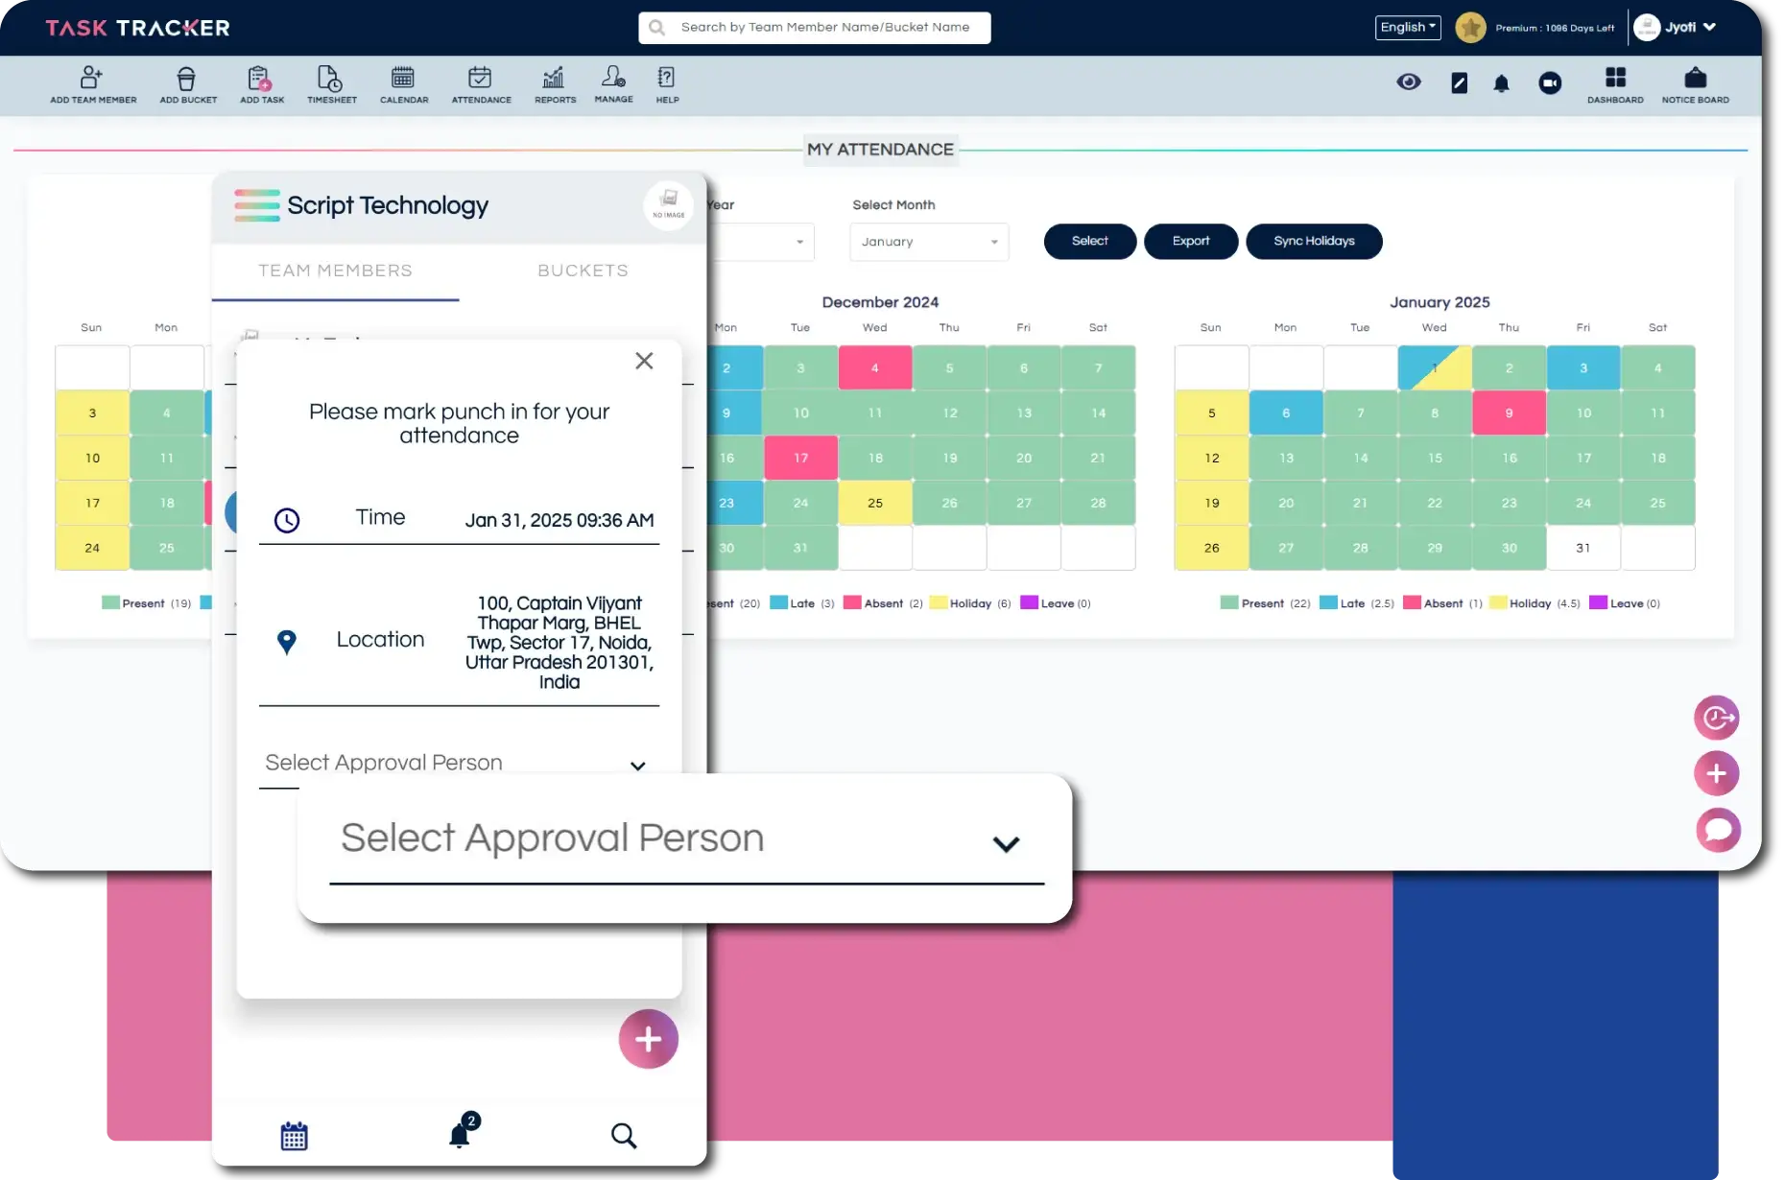Select December 17 absent cell
The height and width of the screenshot is (1180, 1785).
tap(800, 458)
